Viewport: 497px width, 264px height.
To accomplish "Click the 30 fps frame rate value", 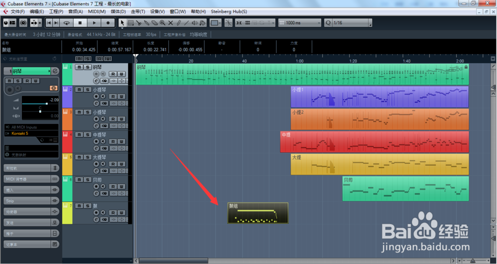I will tap(151, 35).
